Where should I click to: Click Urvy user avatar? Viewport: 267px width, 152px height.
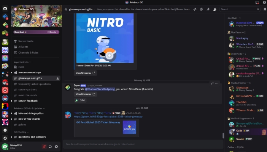tap(68, 115)
